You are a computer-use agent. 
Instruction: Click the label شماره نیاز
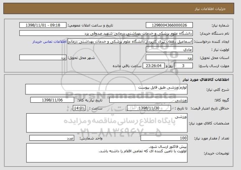click(220, 25)
